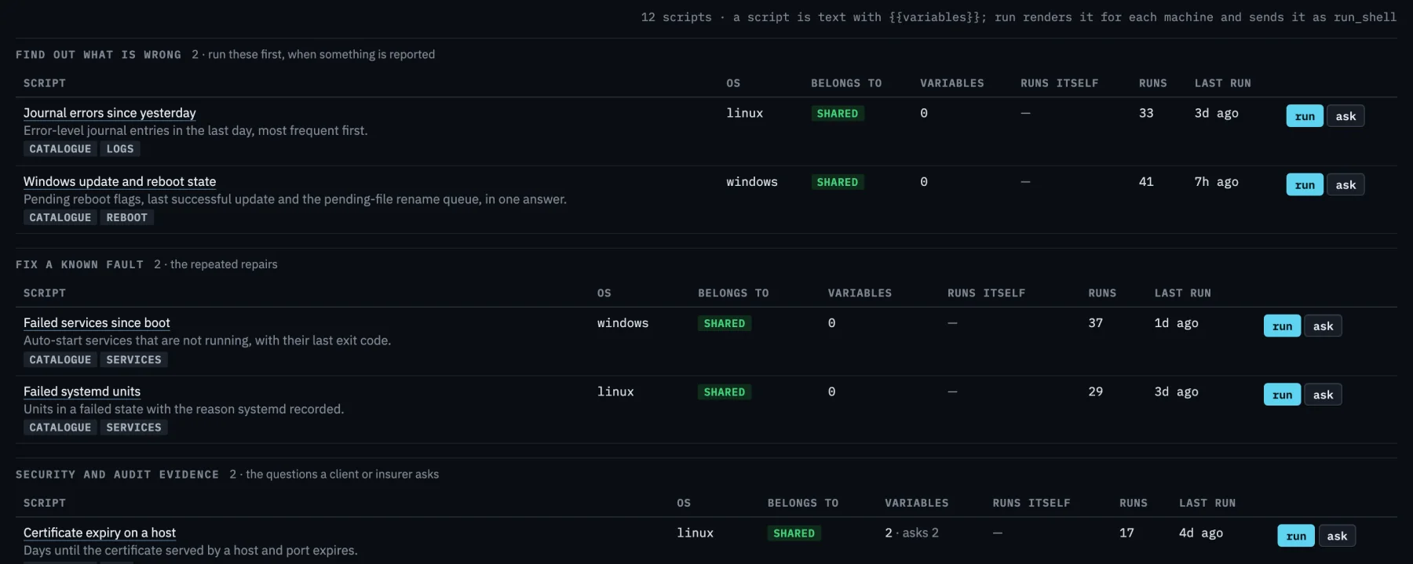1413x564 pixels.
Task: Click 'windows' OS cell for Failed services since boot
Action: click(x=623, y=322)
